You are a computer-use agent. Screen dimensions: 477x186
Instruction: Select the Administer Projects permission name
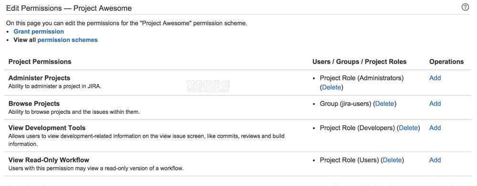39,78
